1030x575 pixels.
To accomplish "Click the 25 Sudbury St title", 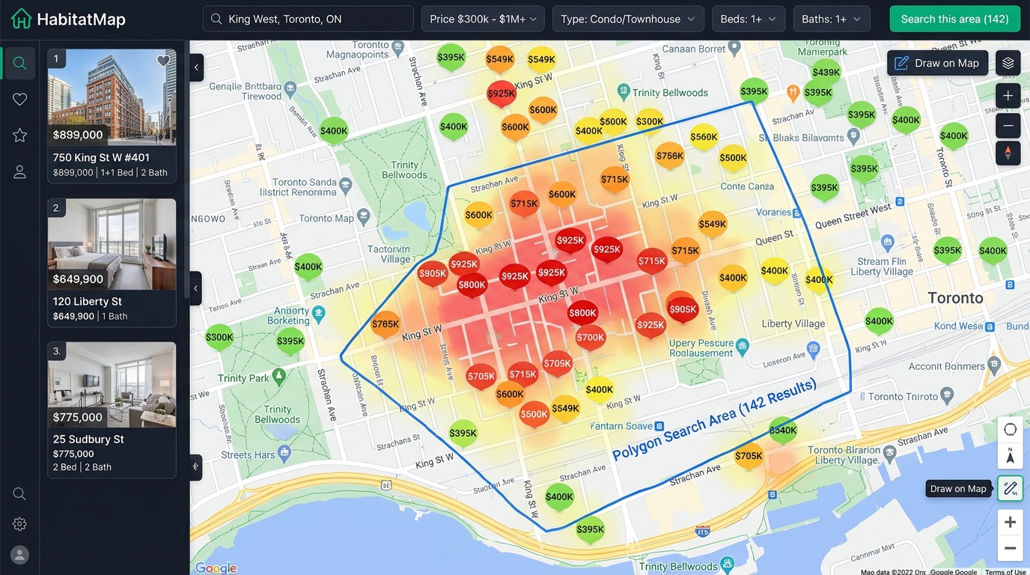I will [88, 439].
